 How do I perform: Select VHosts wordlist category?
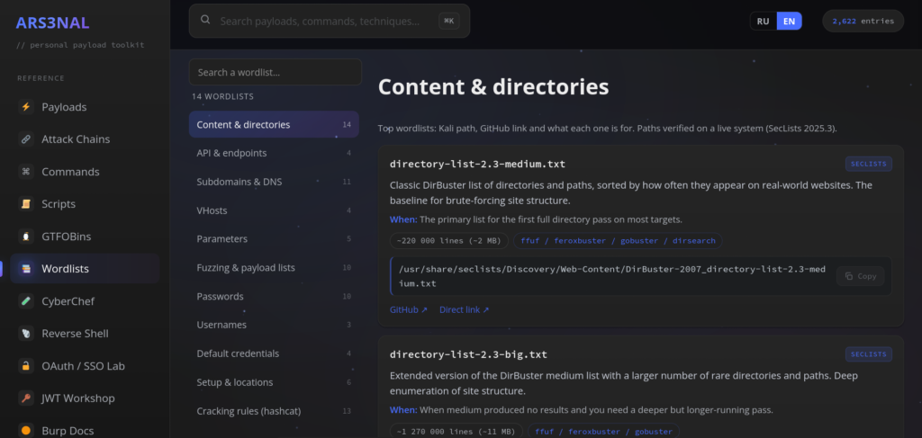click(x=274, y=210)
